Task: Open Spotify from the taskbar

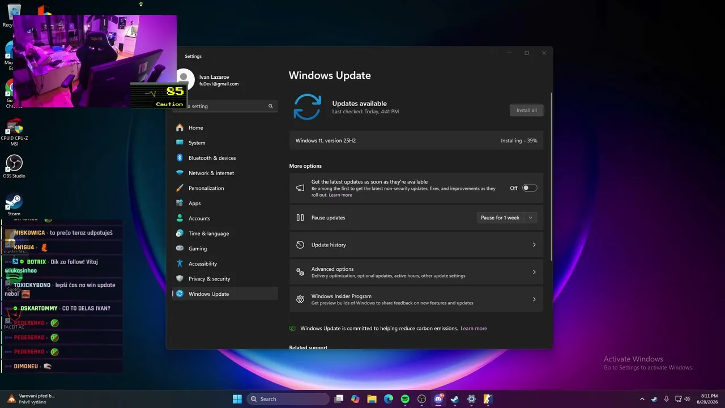Action: click(405, 399)
